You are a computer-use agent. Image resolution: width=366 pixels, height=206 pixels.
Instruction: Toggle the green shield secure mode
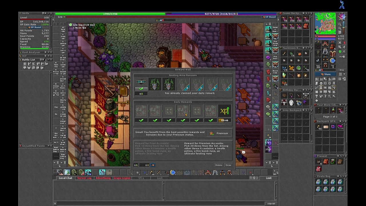[x=340, y=51]
